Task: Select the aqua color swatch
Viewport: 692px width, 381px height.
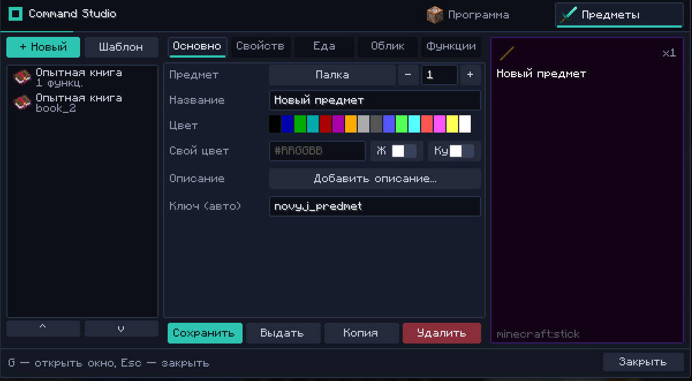Action: [x=414, y=124]
